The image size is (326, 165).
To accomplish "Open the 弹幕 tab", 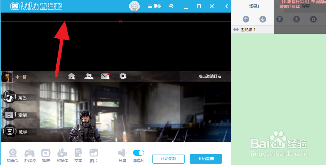I will pos(306,6).
